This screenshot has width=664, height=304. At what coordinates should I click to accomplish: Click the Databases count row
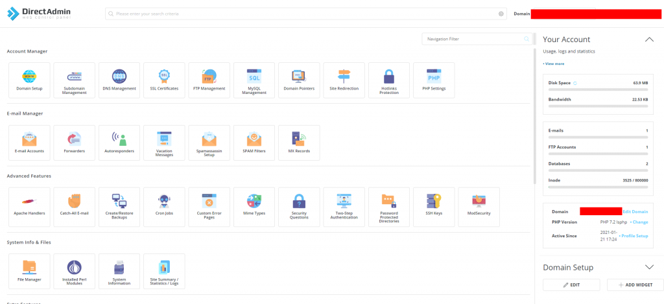[598, 163]
